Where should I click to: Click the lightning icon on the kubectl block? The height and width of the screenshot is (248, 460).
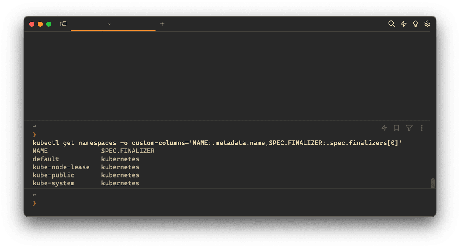coord(384,128)
